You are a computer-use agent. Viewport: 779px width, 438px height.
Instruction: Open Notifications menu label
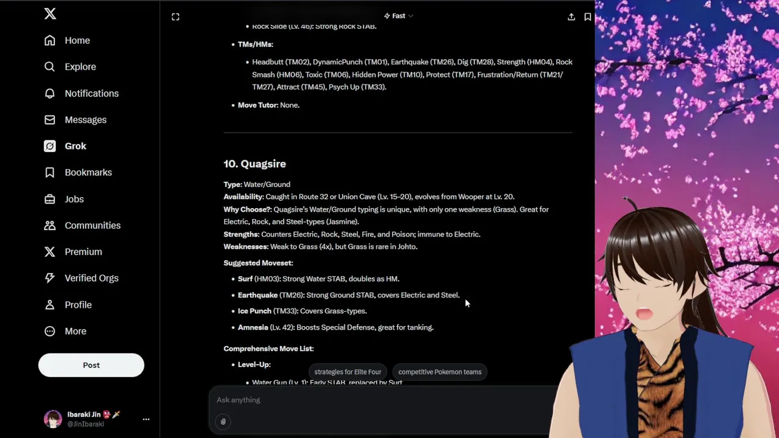pyautogui.click(x=92, y=93)
